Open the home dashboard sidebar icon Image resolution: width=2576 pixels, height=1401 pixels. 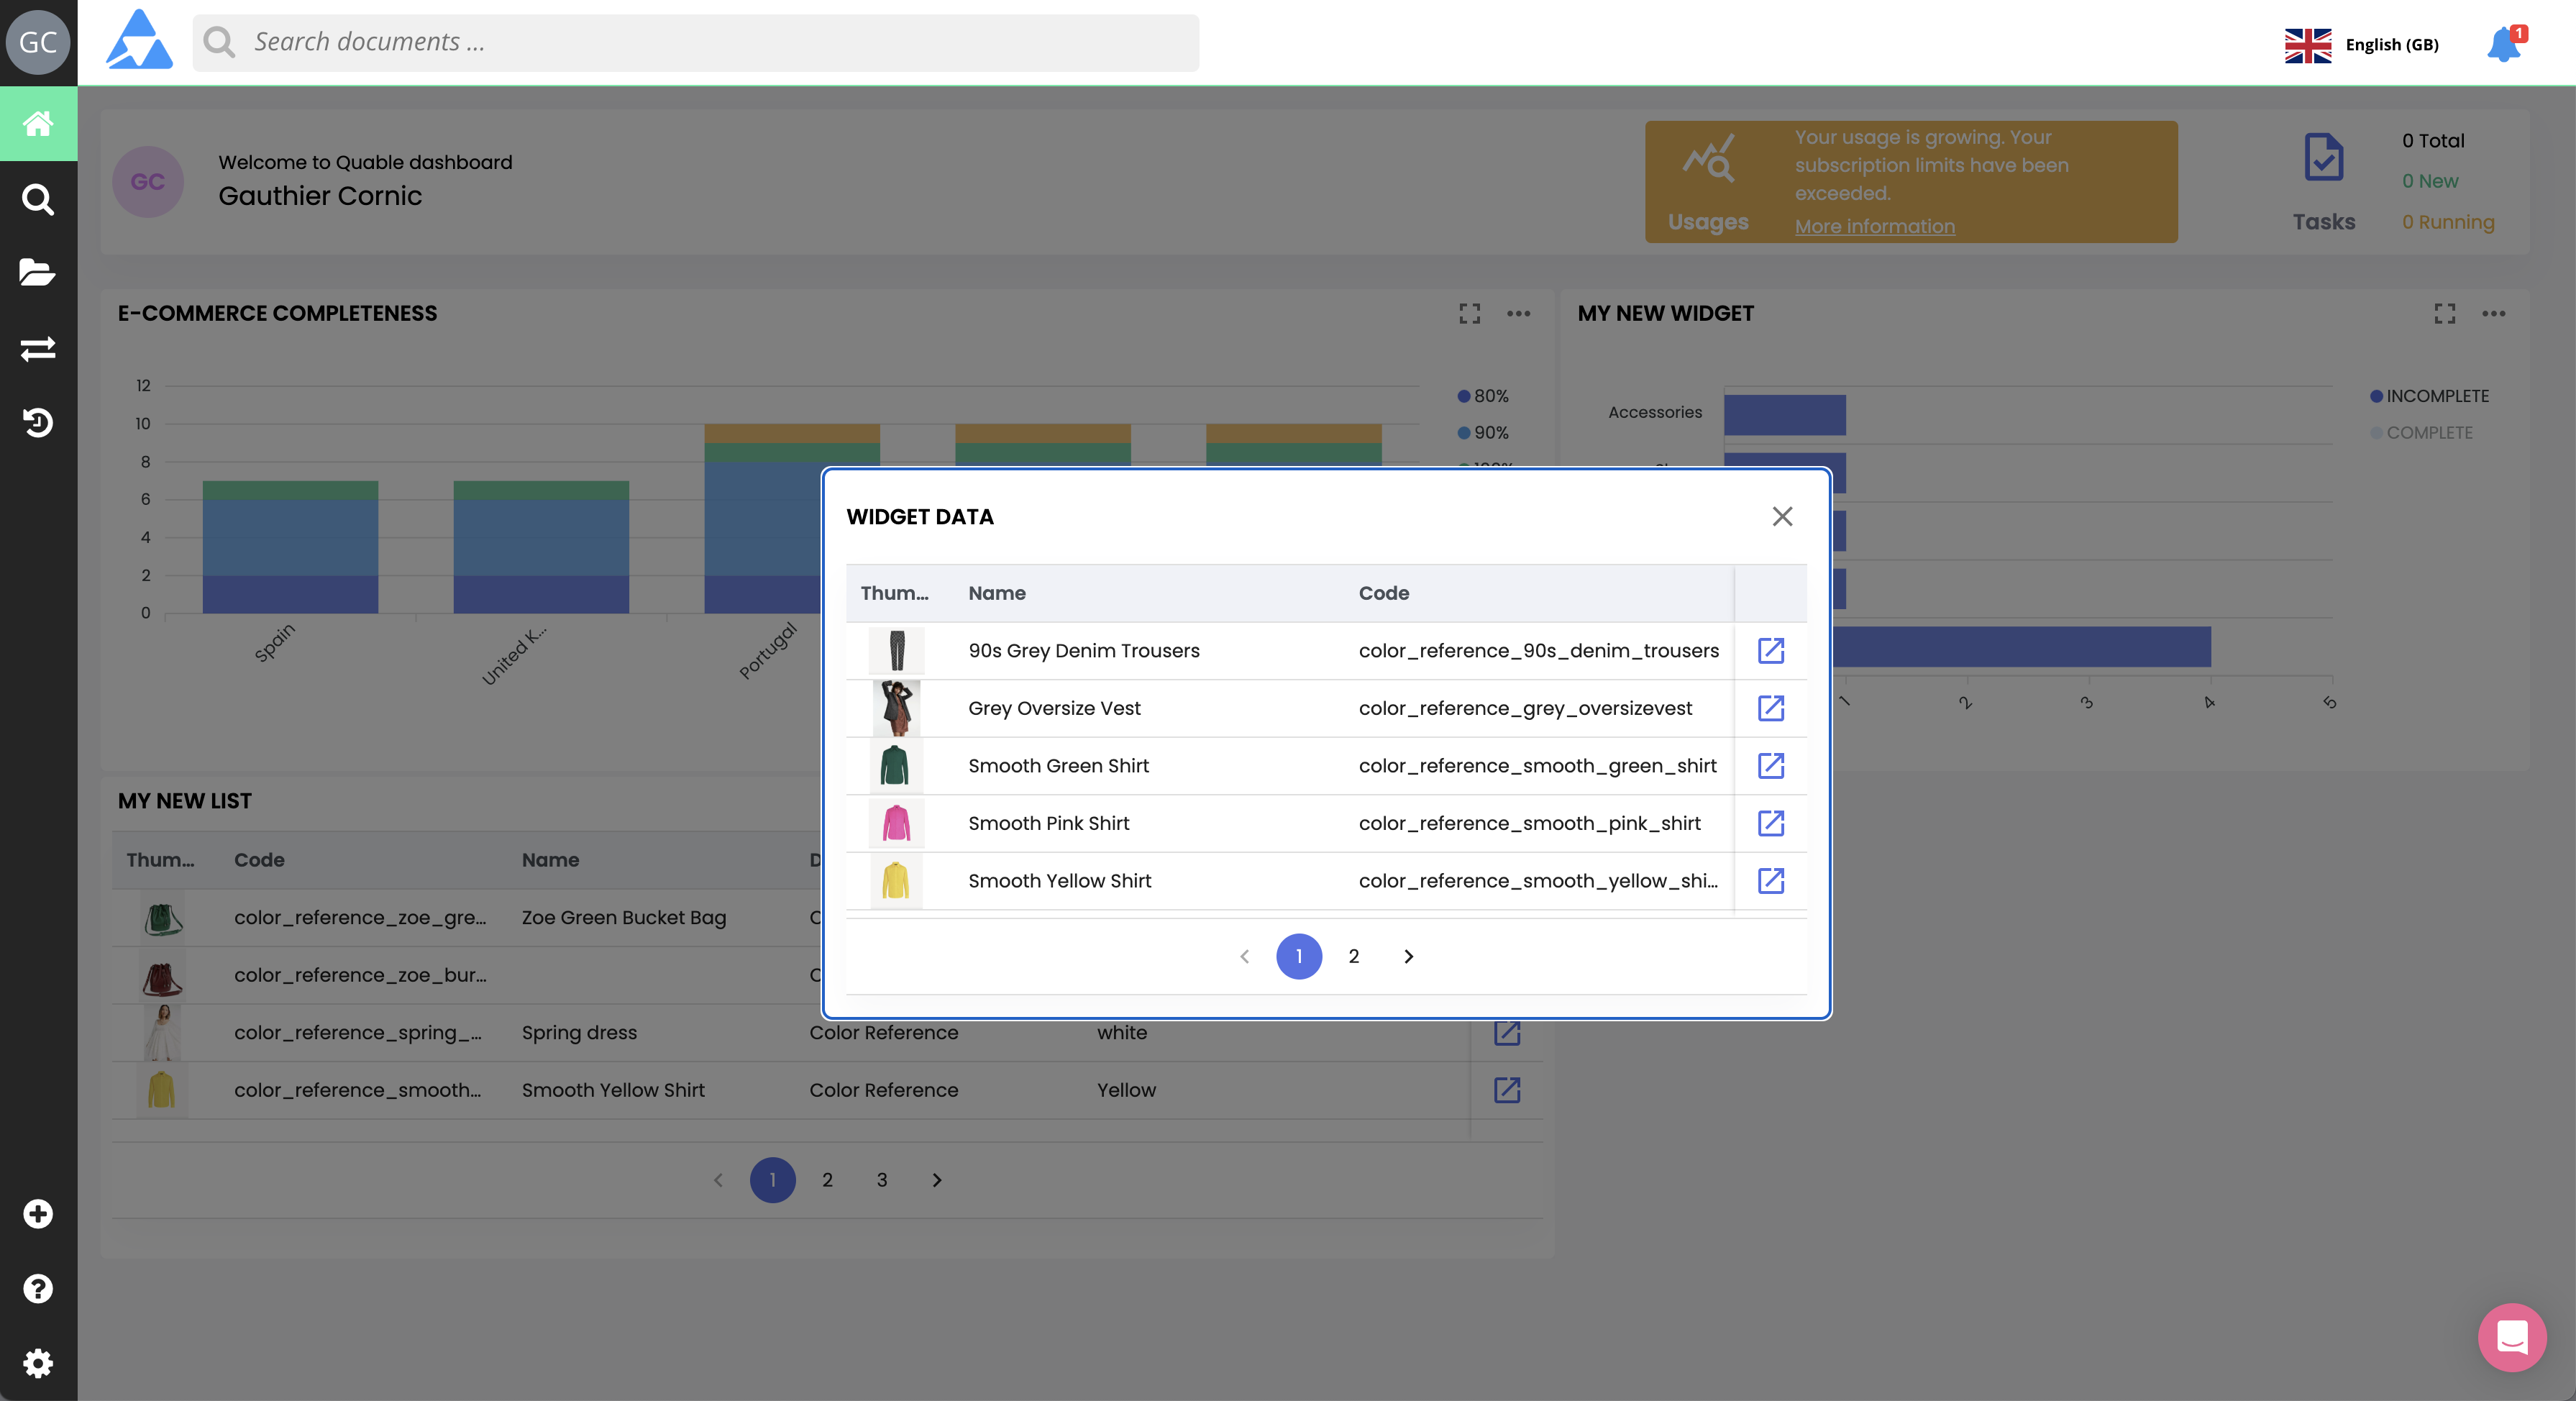click(38, 124)
